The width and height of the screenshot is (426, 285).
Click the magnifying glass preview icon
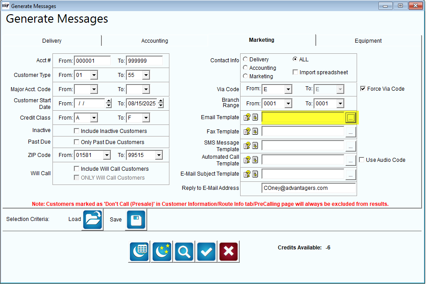184,252
